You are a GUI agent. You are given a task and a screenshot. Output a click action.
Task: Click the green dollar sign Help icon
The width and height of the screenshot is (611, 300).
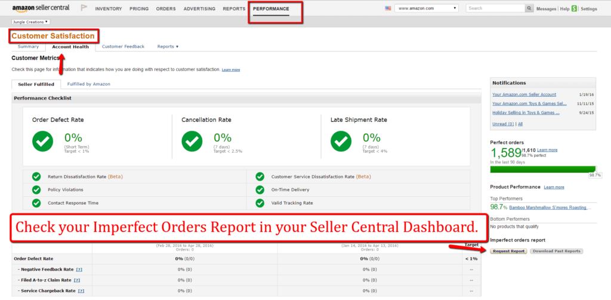tap(574, 9)
